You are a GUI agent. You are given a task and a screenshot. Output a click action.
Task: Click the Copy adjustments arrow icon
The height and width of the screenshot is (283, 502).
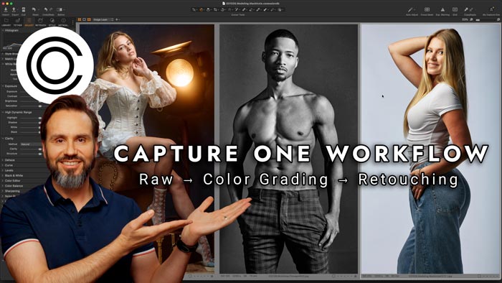pyautogui.click(x=466, y=9)
